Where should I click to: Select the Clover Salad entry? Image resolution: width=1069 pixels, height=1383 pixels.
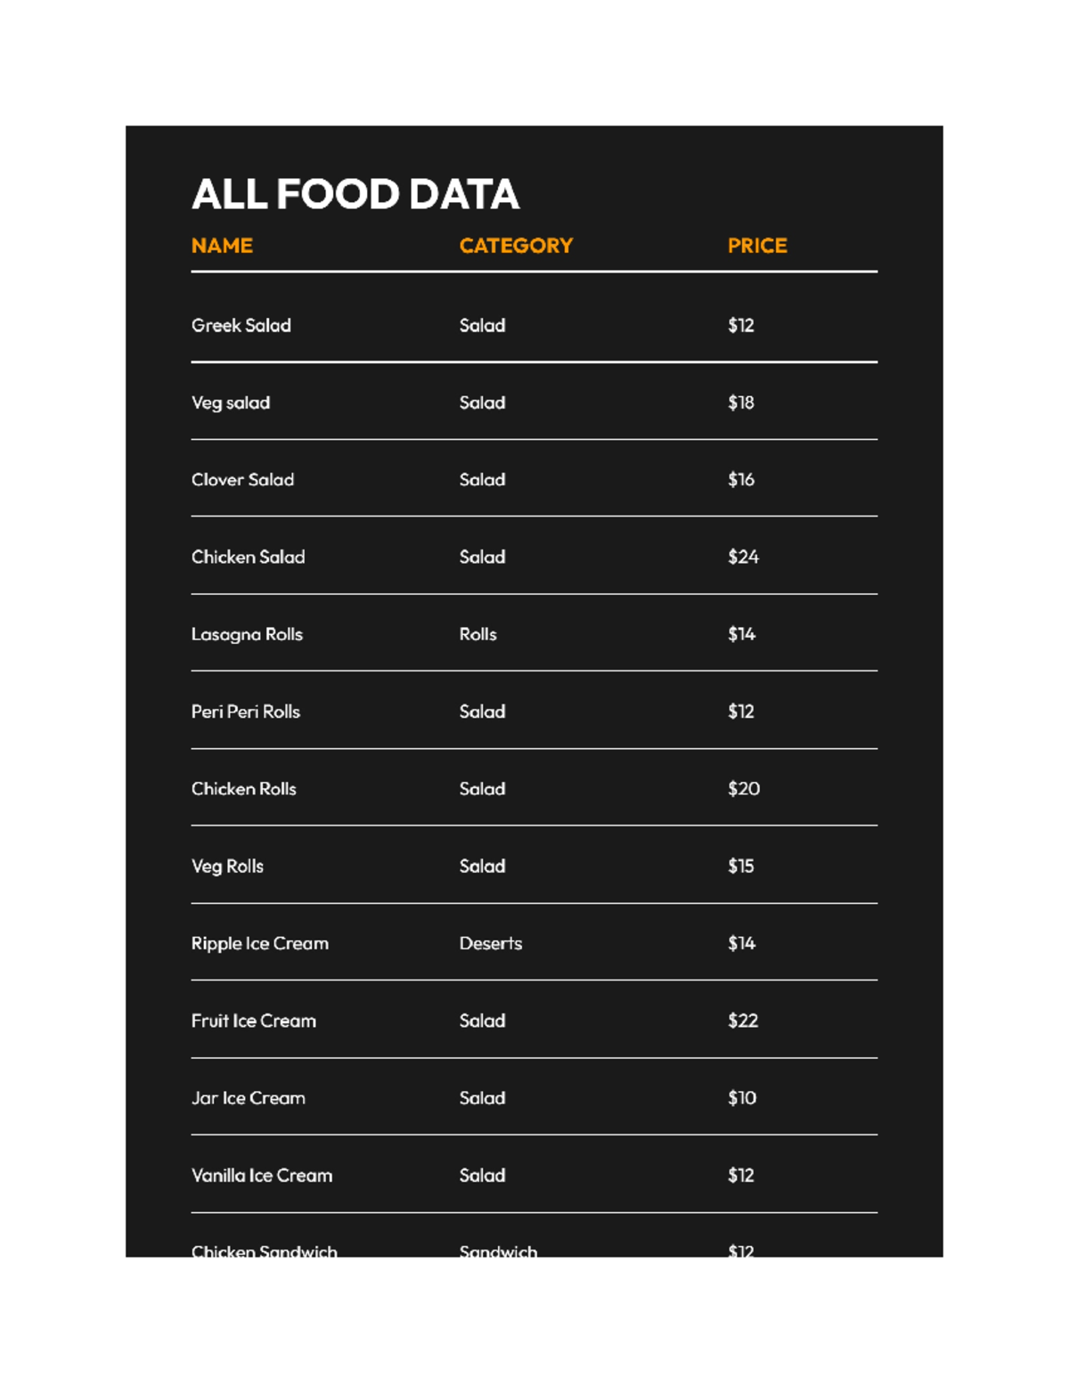[242, 479]
